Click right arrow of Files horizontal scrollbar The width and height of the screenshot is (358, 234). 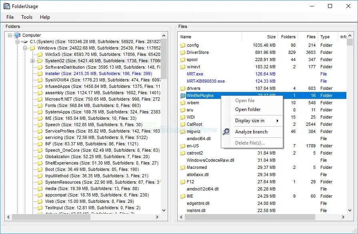343,217
